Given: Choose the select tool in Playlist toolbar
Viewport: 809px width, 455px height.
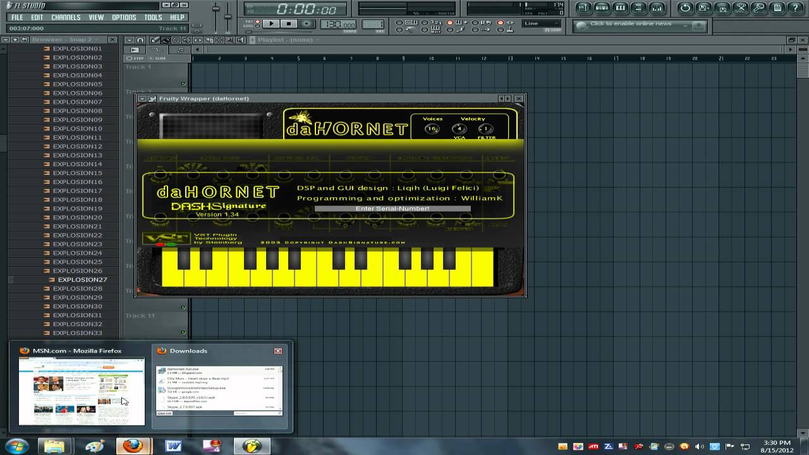Looking at the screenshot, I should pyautogui.click(x=219, y=40).
